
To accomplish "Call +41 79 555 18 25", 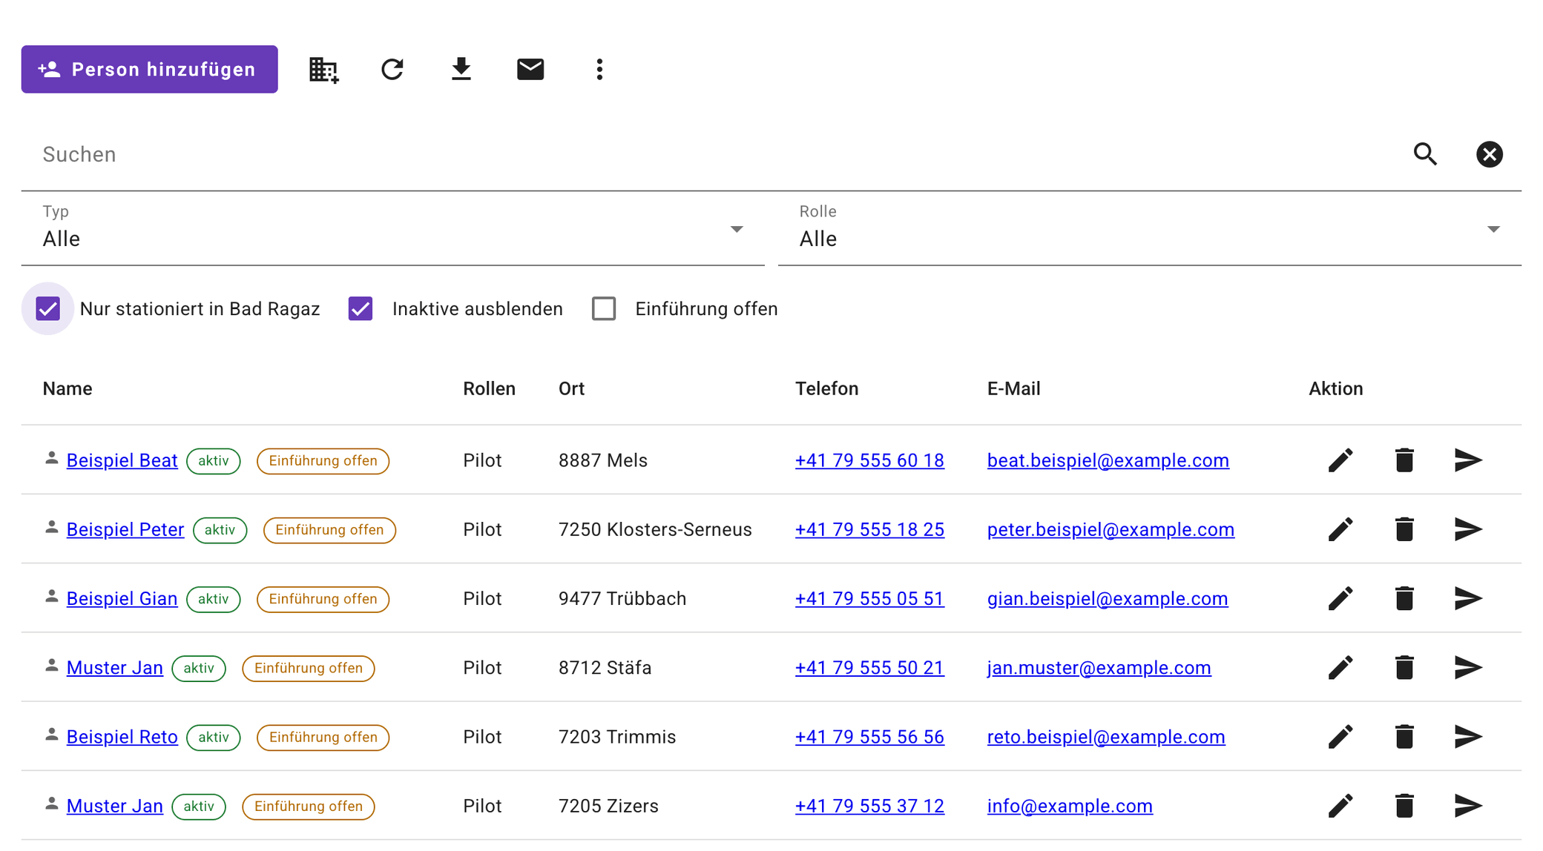I will pyautogui.click(x=869, y=529).
